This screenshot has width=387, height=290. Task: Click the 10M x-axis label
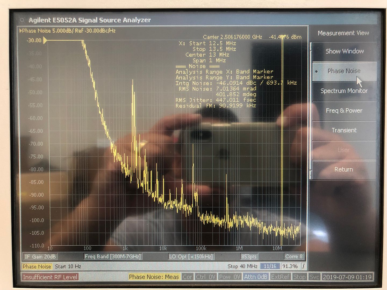277,248
